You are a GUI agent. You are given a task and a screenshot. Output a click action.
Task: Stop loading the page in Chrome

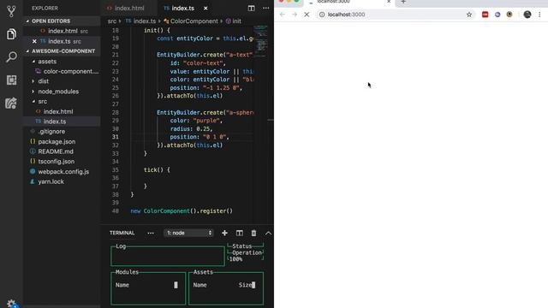pos(307,15)
